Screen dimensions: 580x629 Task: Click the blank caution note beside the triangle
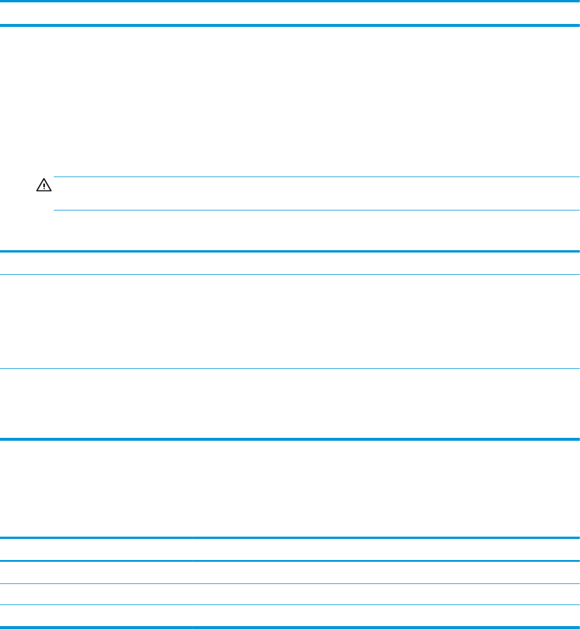click(316, 193)
